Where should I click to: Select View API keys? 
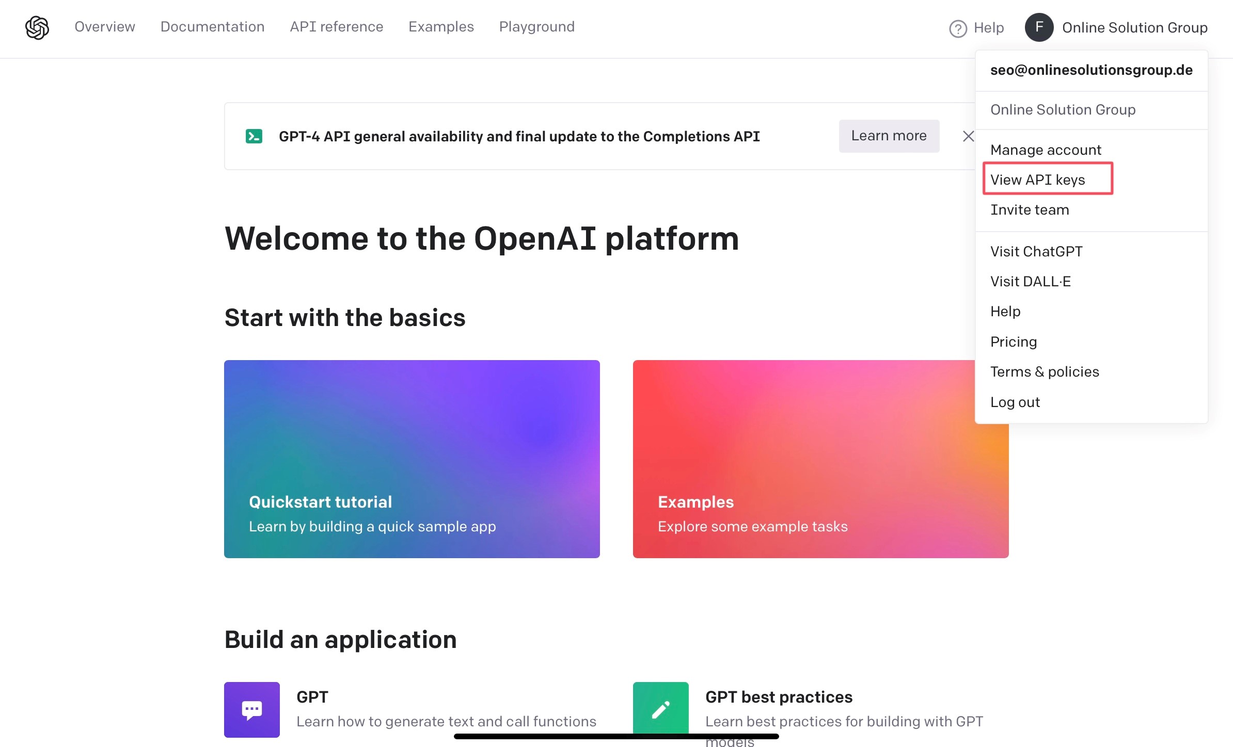(1038, 180)
